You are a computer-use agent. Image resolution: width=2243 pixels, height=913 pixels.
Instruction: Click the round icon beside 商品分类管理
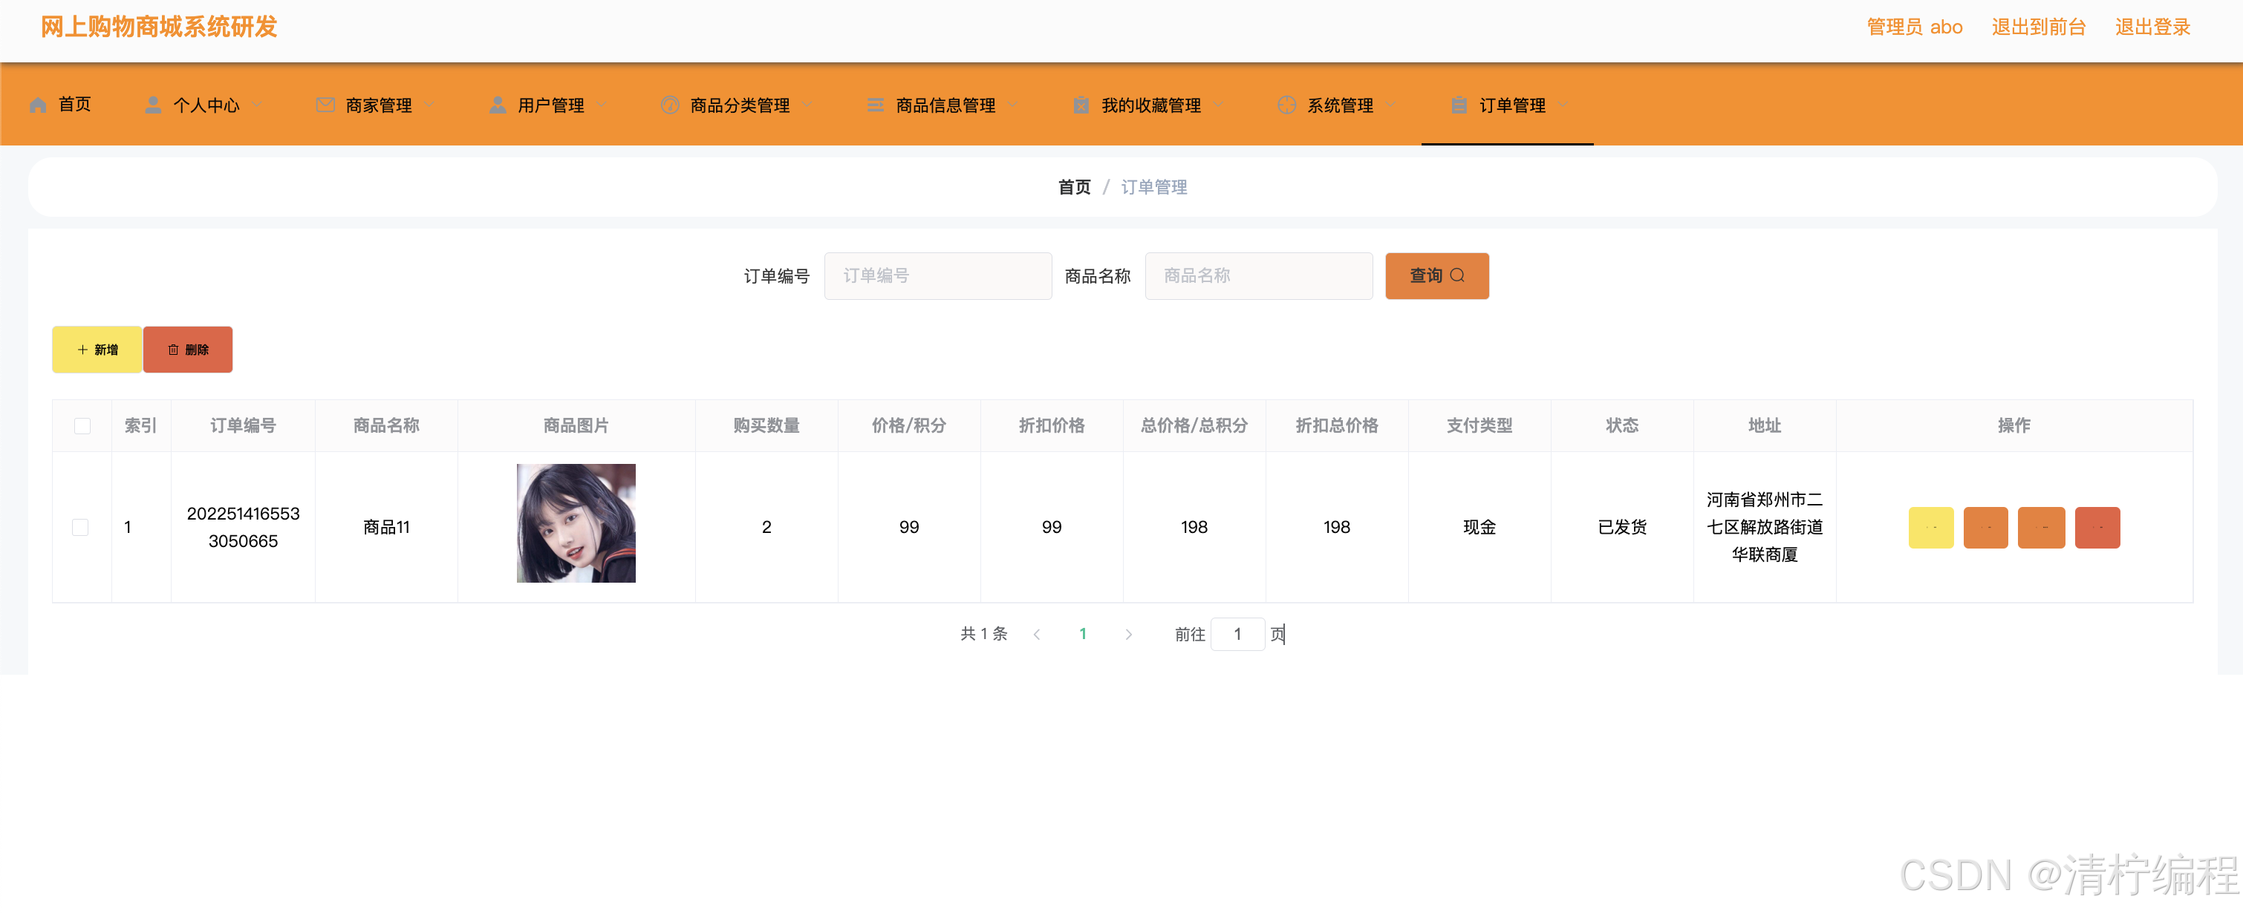(x=670, y=105)
